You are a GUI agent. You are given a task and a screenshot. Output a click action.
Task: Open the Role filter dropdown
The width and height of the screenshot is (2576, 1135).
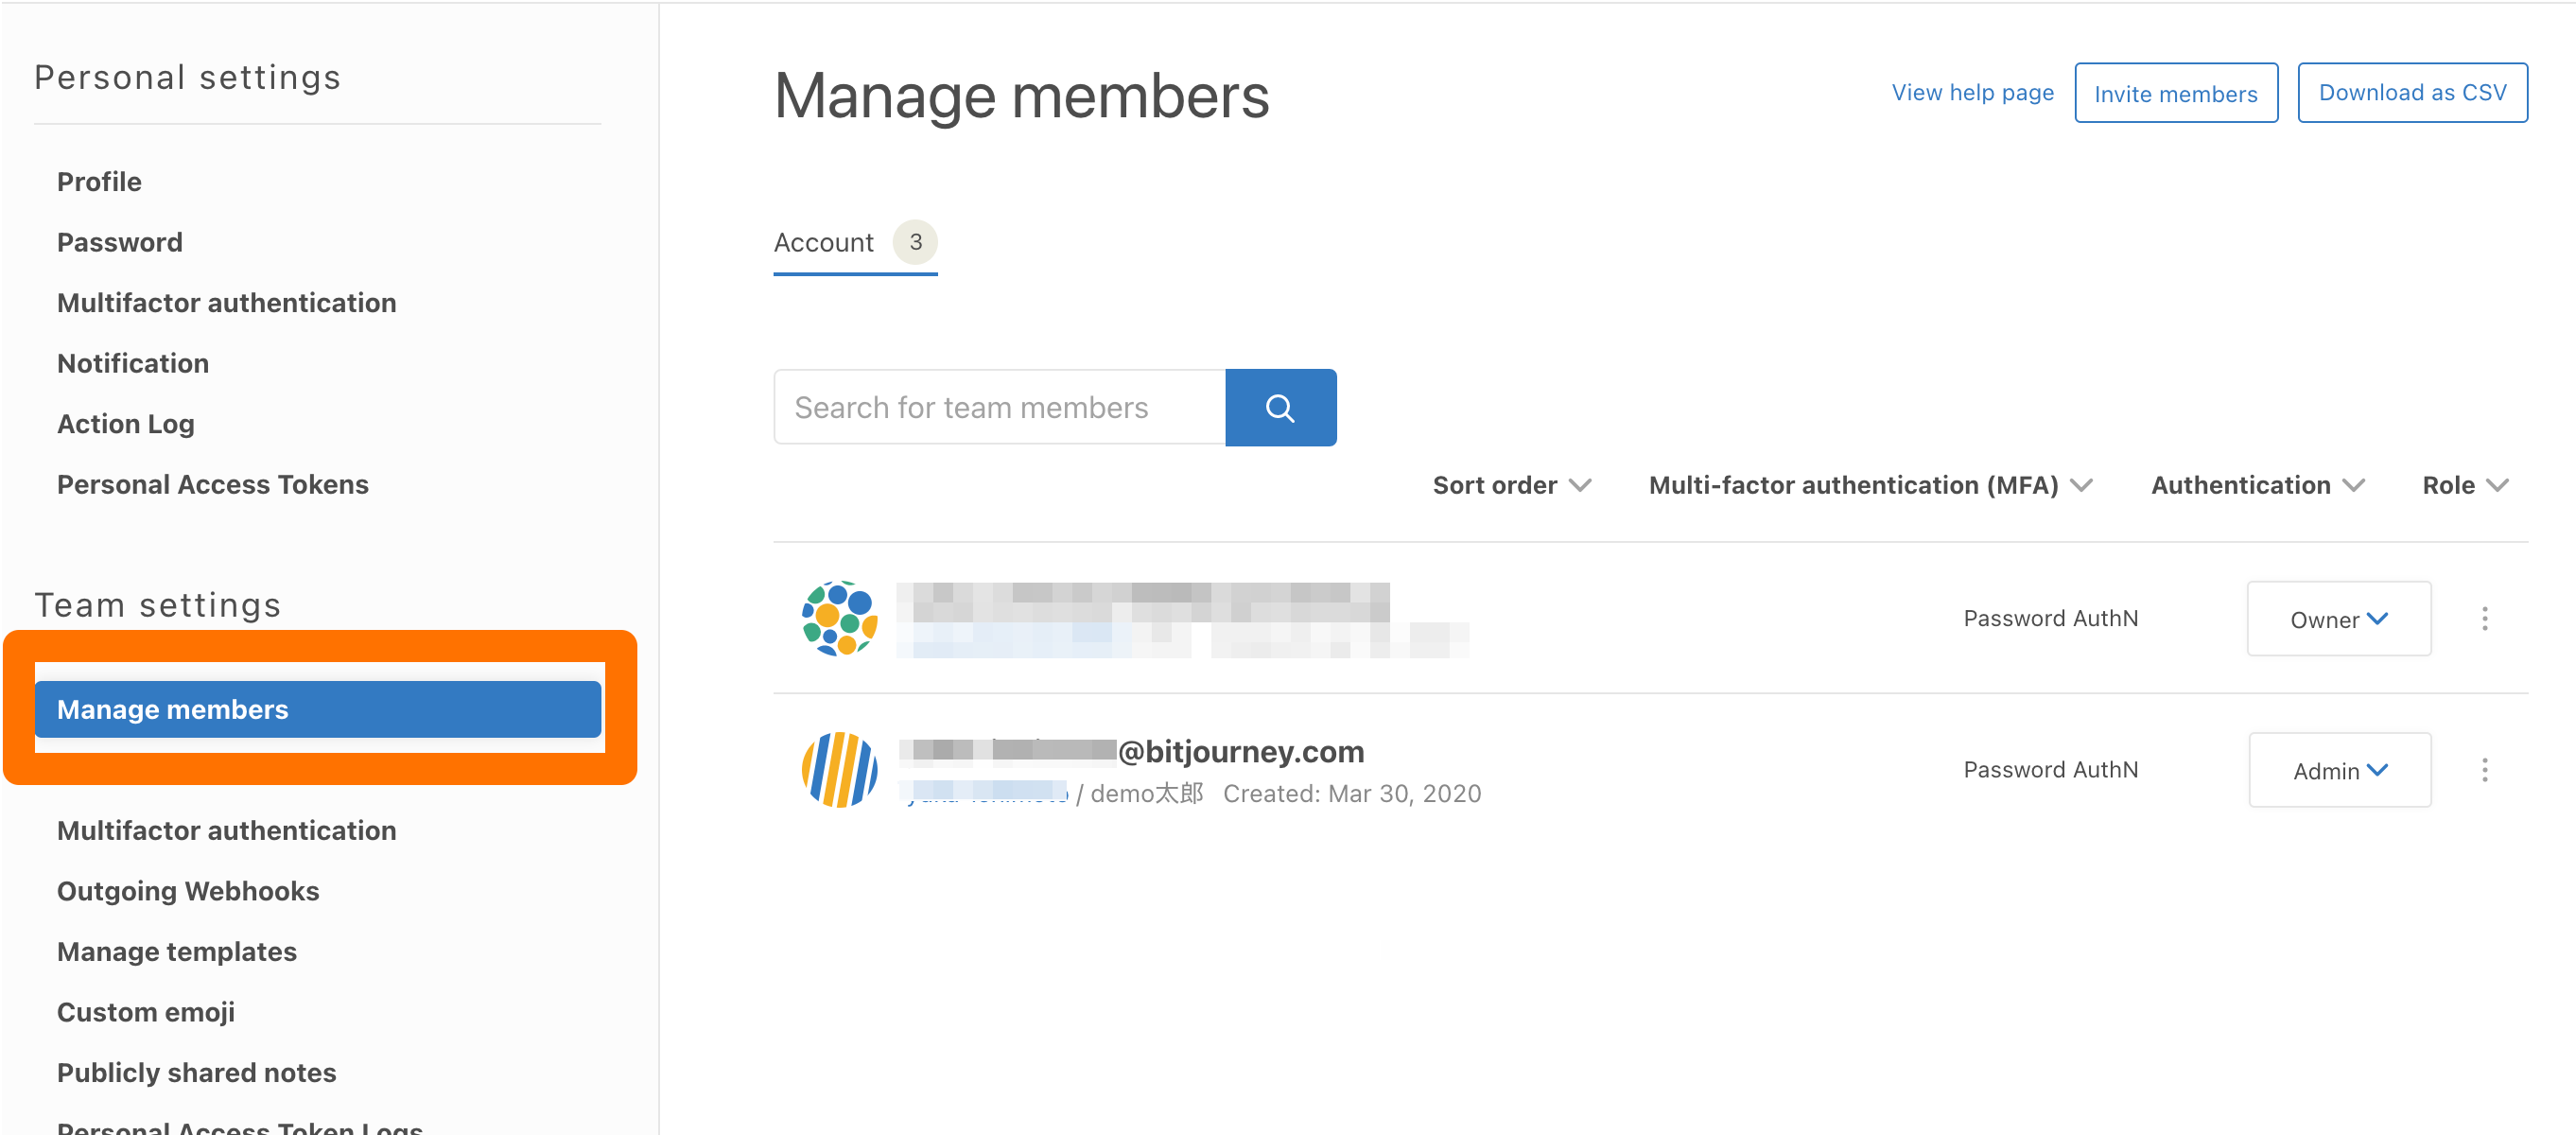(x=2464, y=485)
